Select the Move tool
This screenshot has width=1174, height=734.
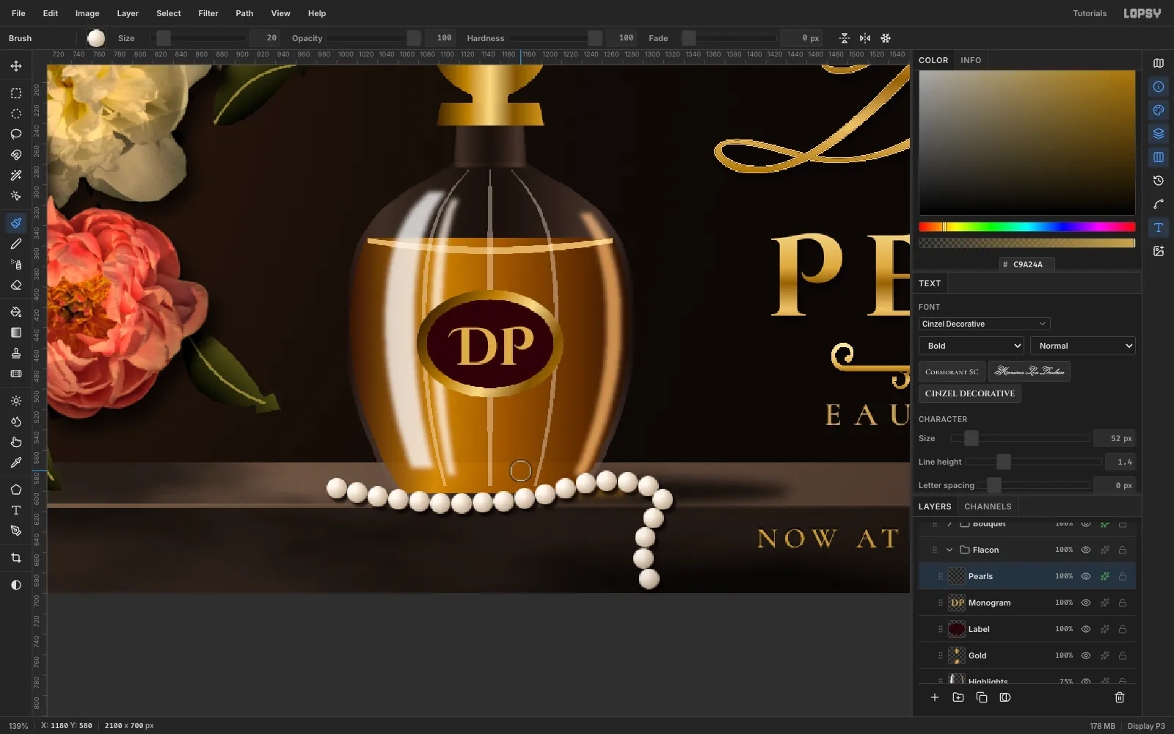[x=16, y=66]
